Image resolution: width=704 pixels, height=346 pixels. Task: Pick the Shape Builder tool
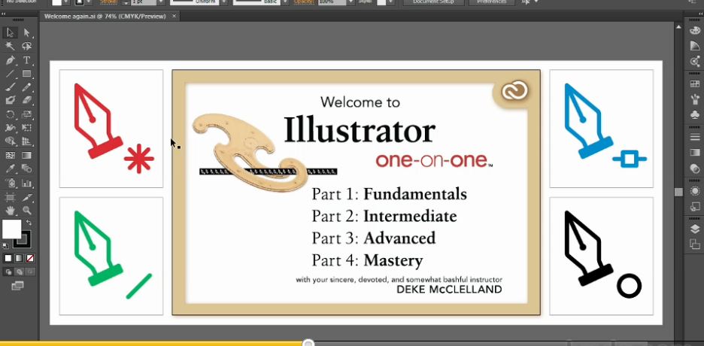coord(10,142)
